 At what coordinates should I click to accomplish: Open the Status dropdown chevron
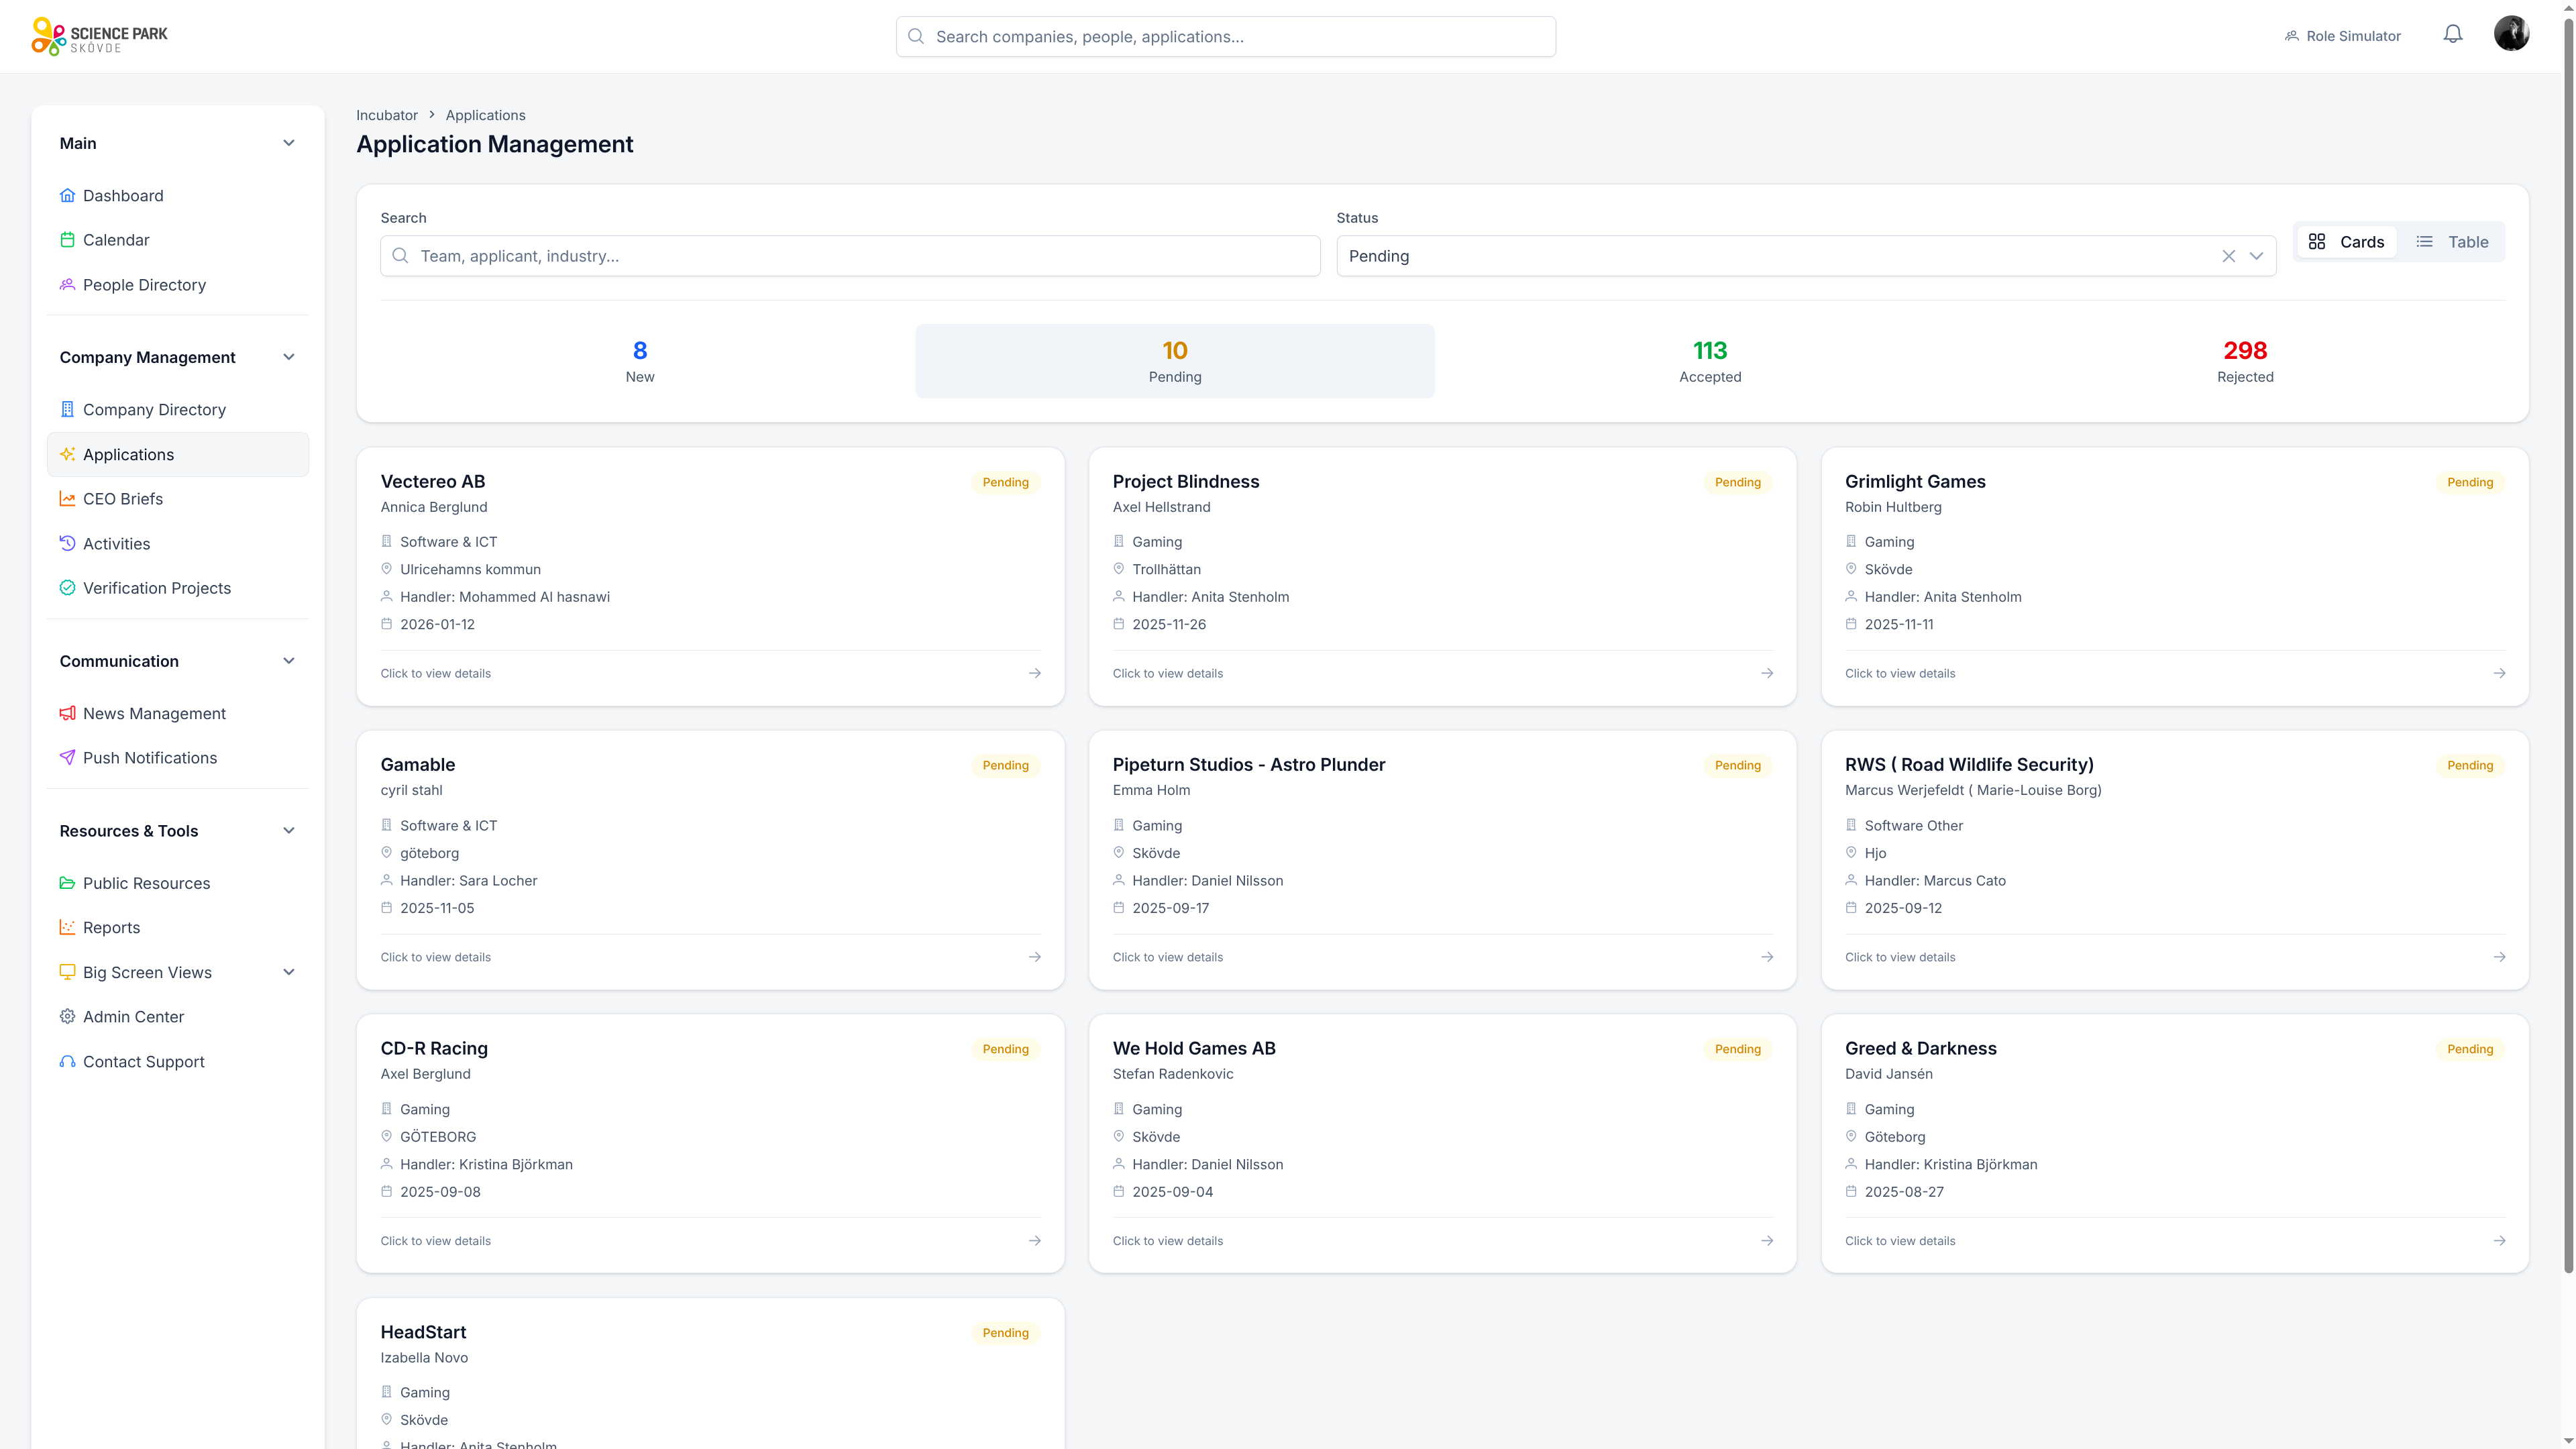[x=2256, y=256]
